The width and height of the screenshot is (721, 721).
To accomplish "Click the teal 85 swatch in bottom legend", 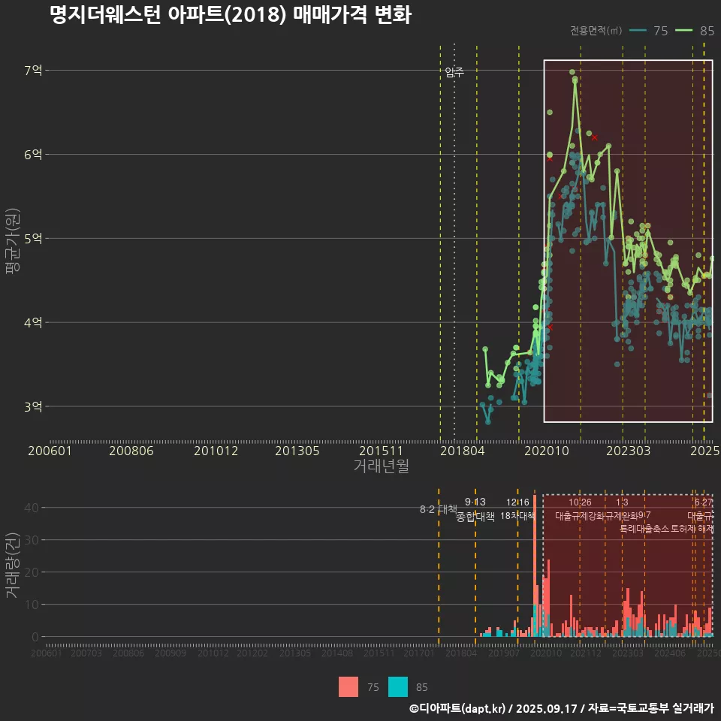I will point(398,687).
